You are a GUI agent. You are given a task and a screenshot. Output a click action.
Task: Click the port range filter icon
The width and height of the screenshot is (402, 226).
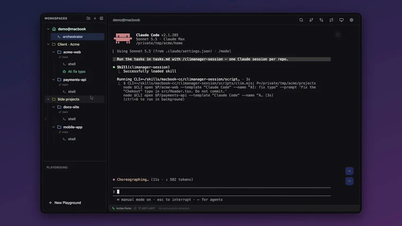(x=140, y=209)
